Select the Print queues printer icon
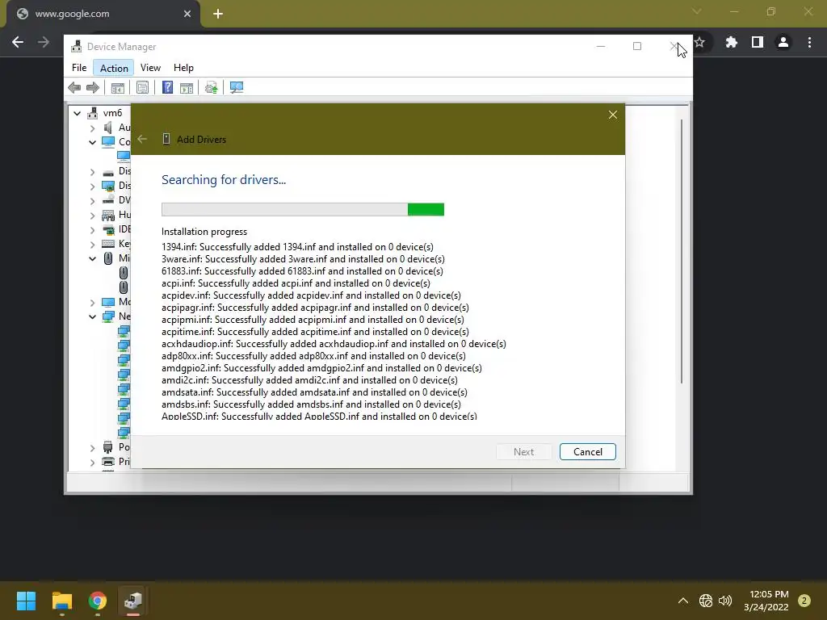The width and height of the screenshot is (827, 620). click(108, 462)
